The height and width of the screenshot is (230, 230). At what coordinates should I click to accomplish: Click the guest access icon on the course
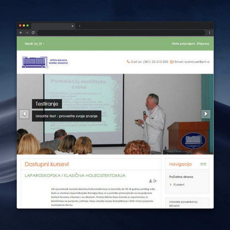coord(155,181)
